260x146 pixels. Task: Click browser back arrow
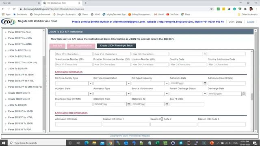tap(3, 9)
